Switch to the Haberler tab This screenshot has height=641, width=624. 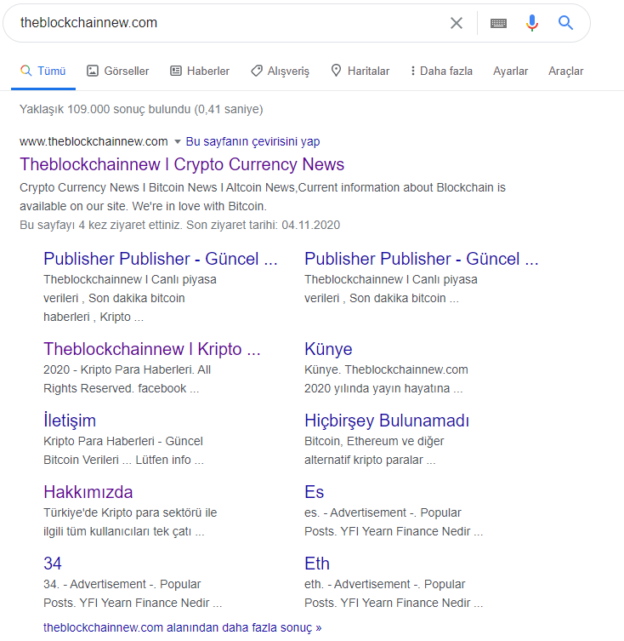200,72
